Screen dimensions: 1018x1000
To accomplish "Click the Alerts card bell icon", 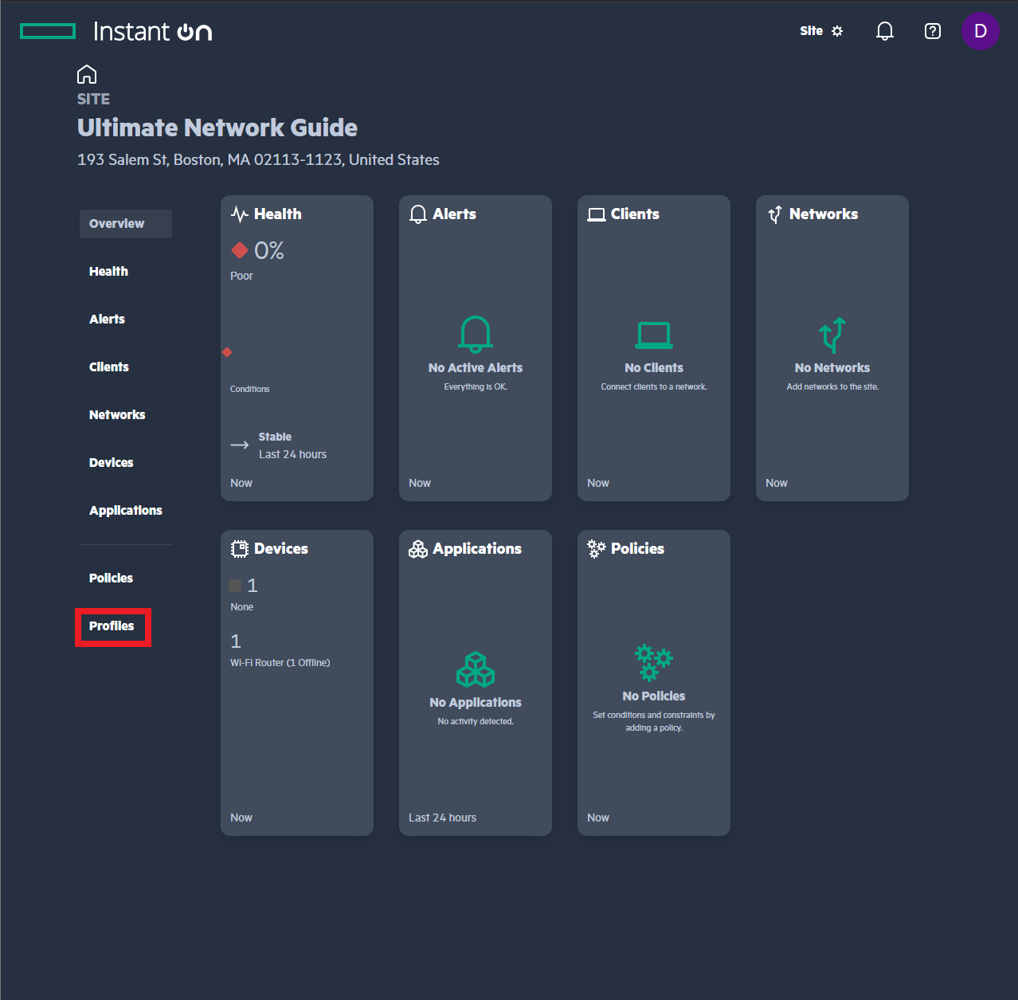I will 418,214.
